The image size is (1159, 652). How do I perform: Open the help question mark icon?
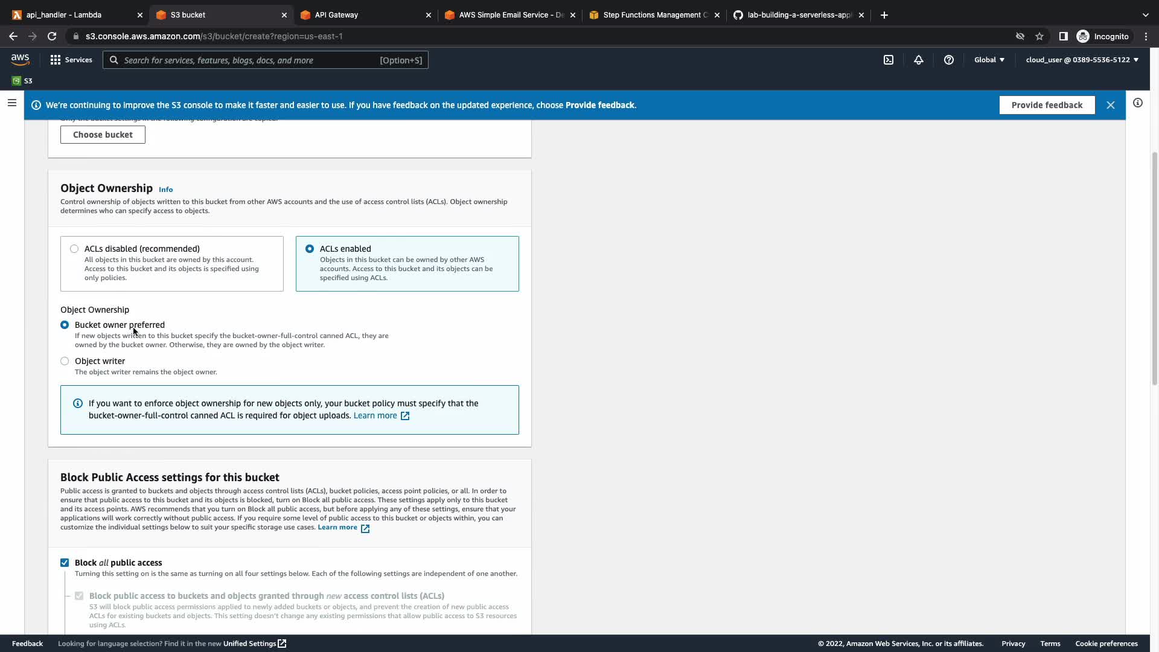point(948,60)
